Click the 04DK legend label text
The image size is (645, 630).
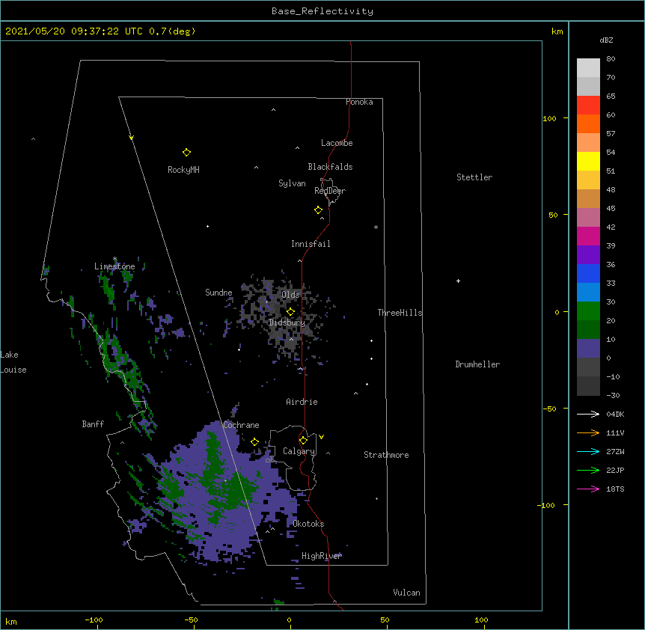point(615,414)
